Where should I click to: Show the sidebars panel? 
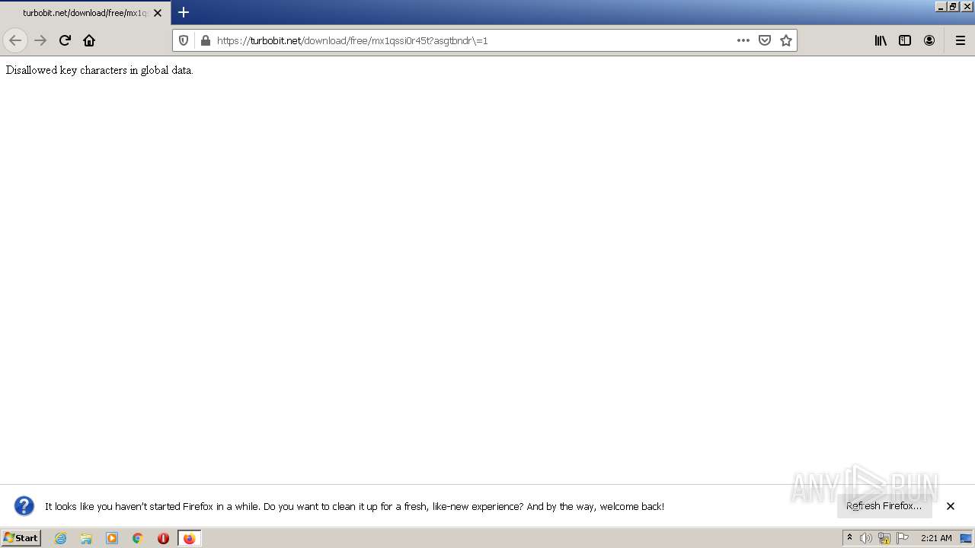point(905,40)
